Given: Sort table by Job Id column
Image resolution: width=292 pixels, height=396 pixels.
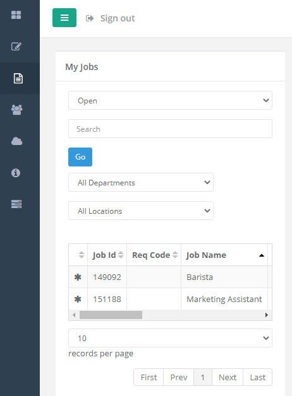Looking at the screenshot, I should pos(107,255).
